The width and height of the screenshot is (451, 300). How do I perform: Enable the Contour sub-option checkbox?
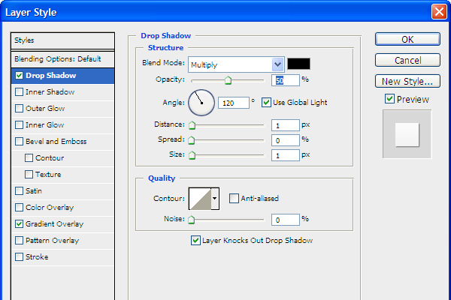pyautogui.click(x=29, y=158)
